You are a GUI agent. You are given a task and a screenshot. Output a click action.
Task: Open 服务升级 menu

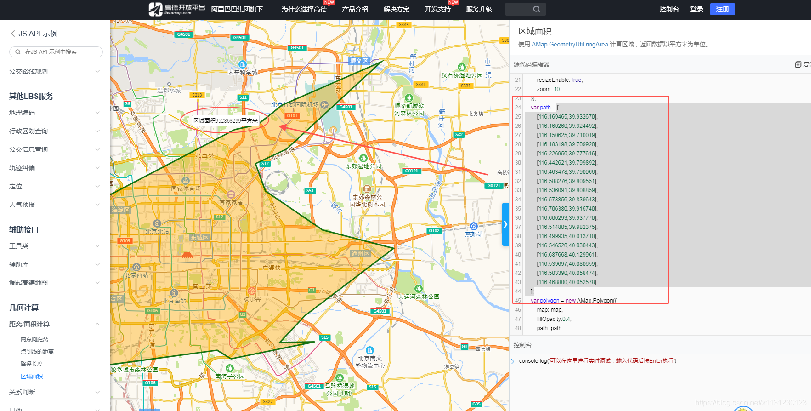(479, 9)
